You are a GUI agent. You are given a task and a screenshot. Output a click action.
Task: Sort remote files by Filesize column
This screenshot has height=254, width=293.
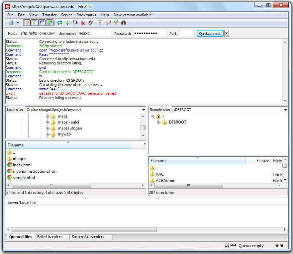(258, 161)
